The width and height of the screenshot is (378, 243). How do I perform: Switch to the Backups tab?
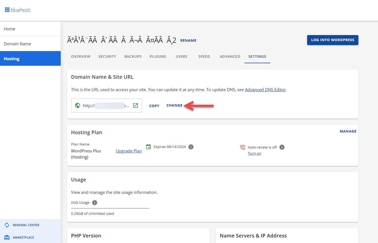click(x=133, y=56)
